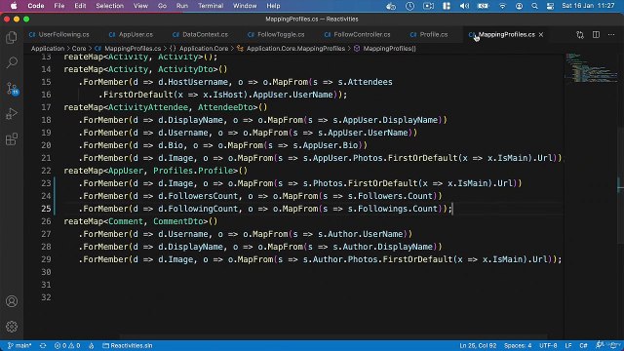The image size is (624, 351).
Task: Click the date and time Sat 16 Jan
Action: (588, 6)
